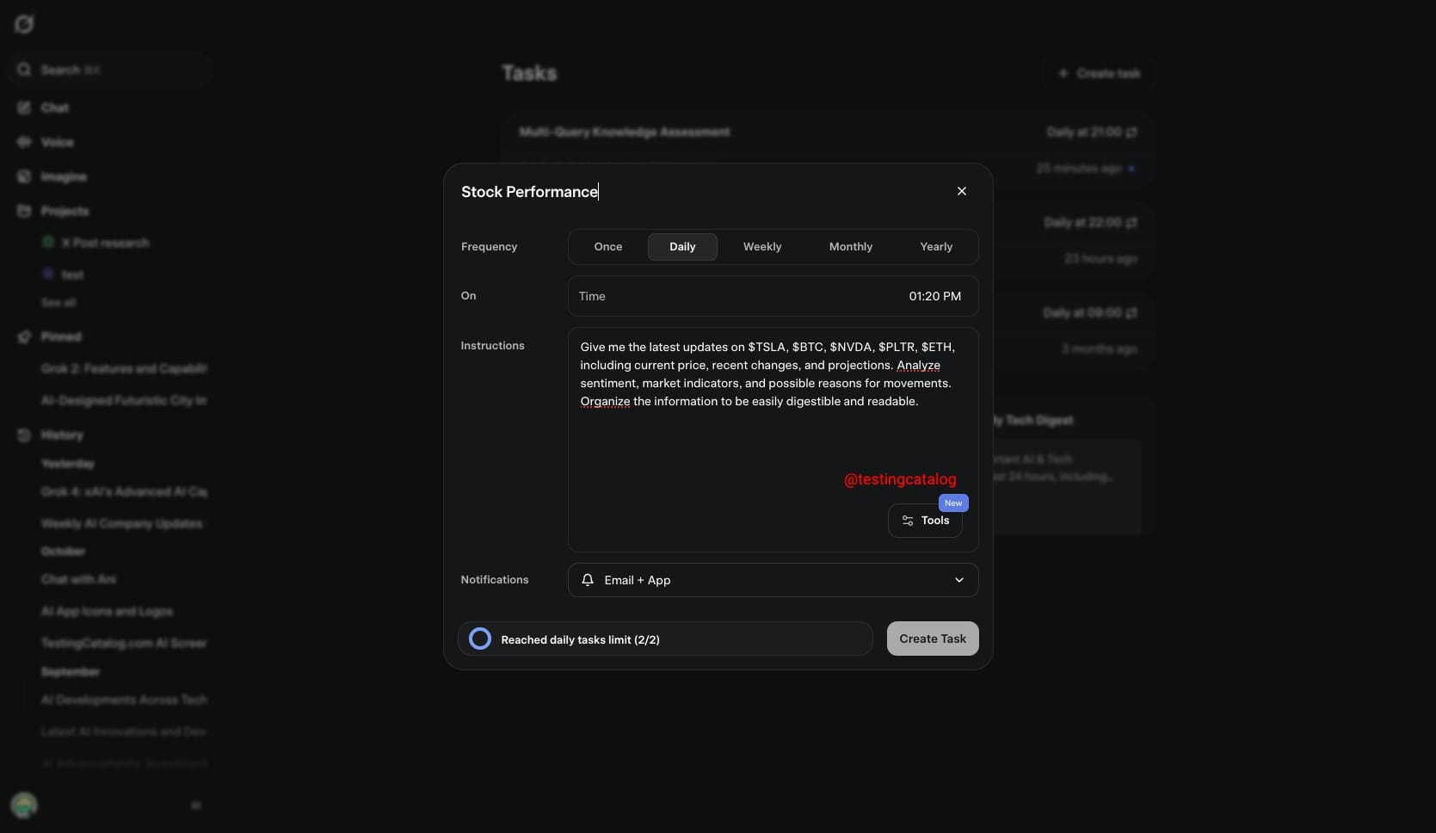
Task: Click the Tools sliders icon
Action: point(907,521)
